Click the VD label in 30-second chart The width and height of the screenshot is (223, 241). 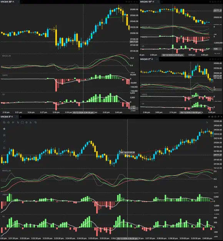[3, 94]
